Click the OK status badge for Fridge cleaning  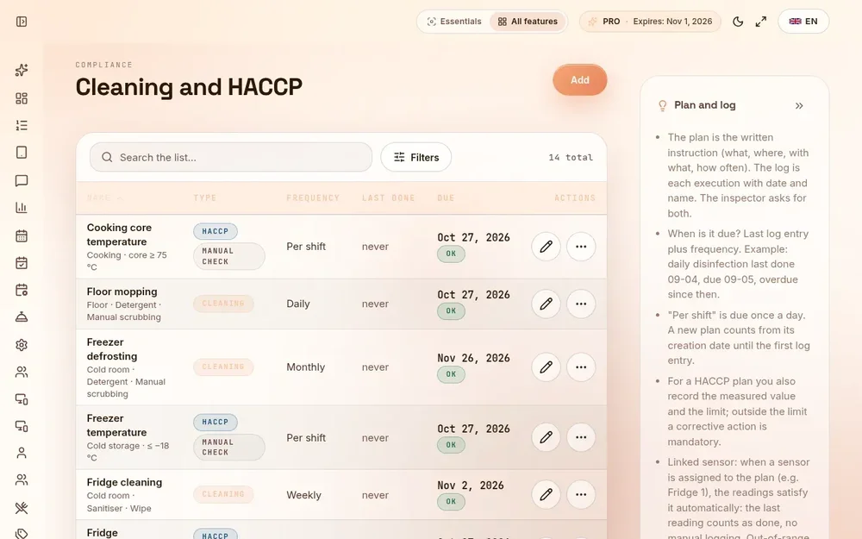click(451, 502)
